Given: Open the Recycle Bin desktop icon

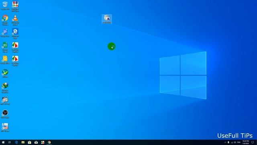Looking at the screenshot, I should tap(5, 5).
